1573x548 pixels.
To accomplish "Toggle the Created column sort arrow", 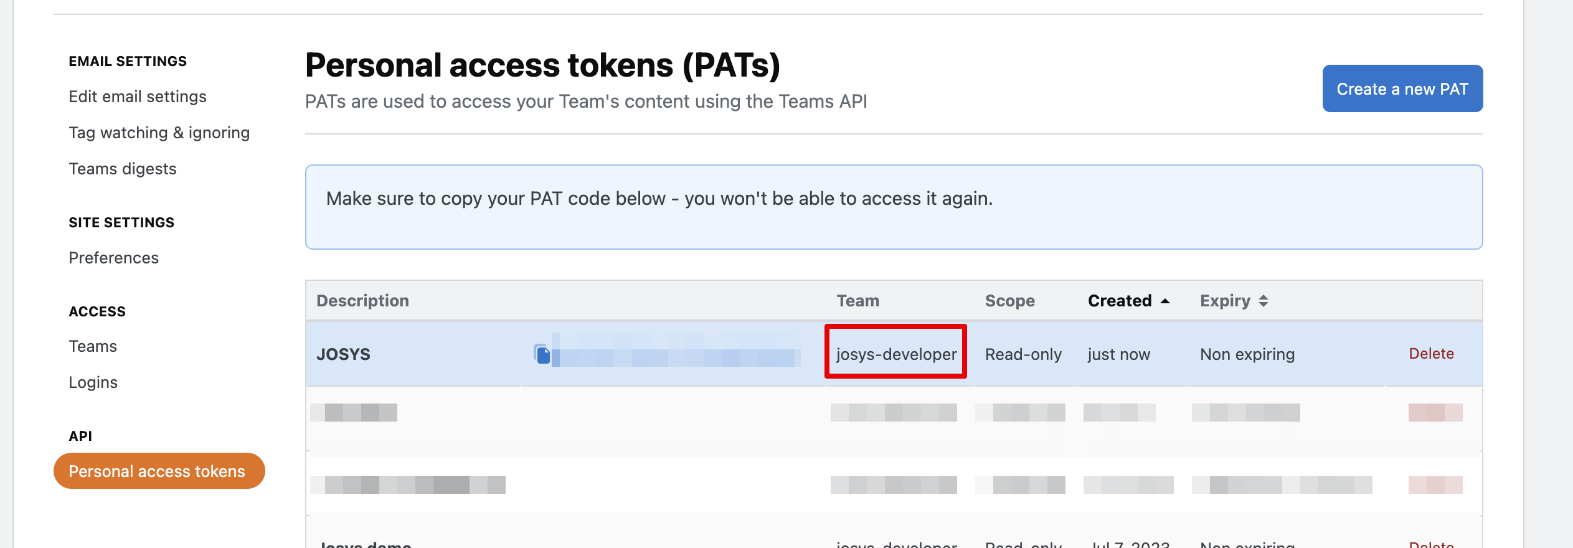I will coord(1165,301).
